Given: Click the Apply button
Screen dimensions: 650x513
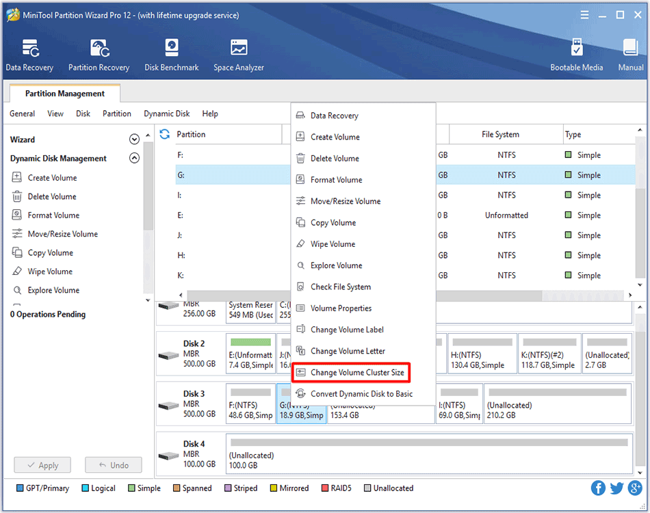Looking at the screenshot, I should [x=42, y=465].
